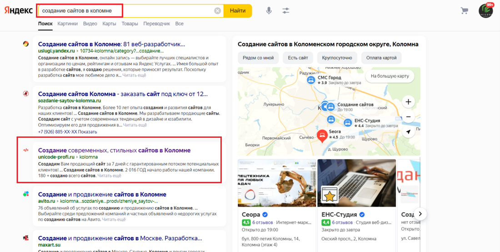Open result titled 81 веб-разработчик
The width and height of the screenshot is (500, 252).
[112, 44]
